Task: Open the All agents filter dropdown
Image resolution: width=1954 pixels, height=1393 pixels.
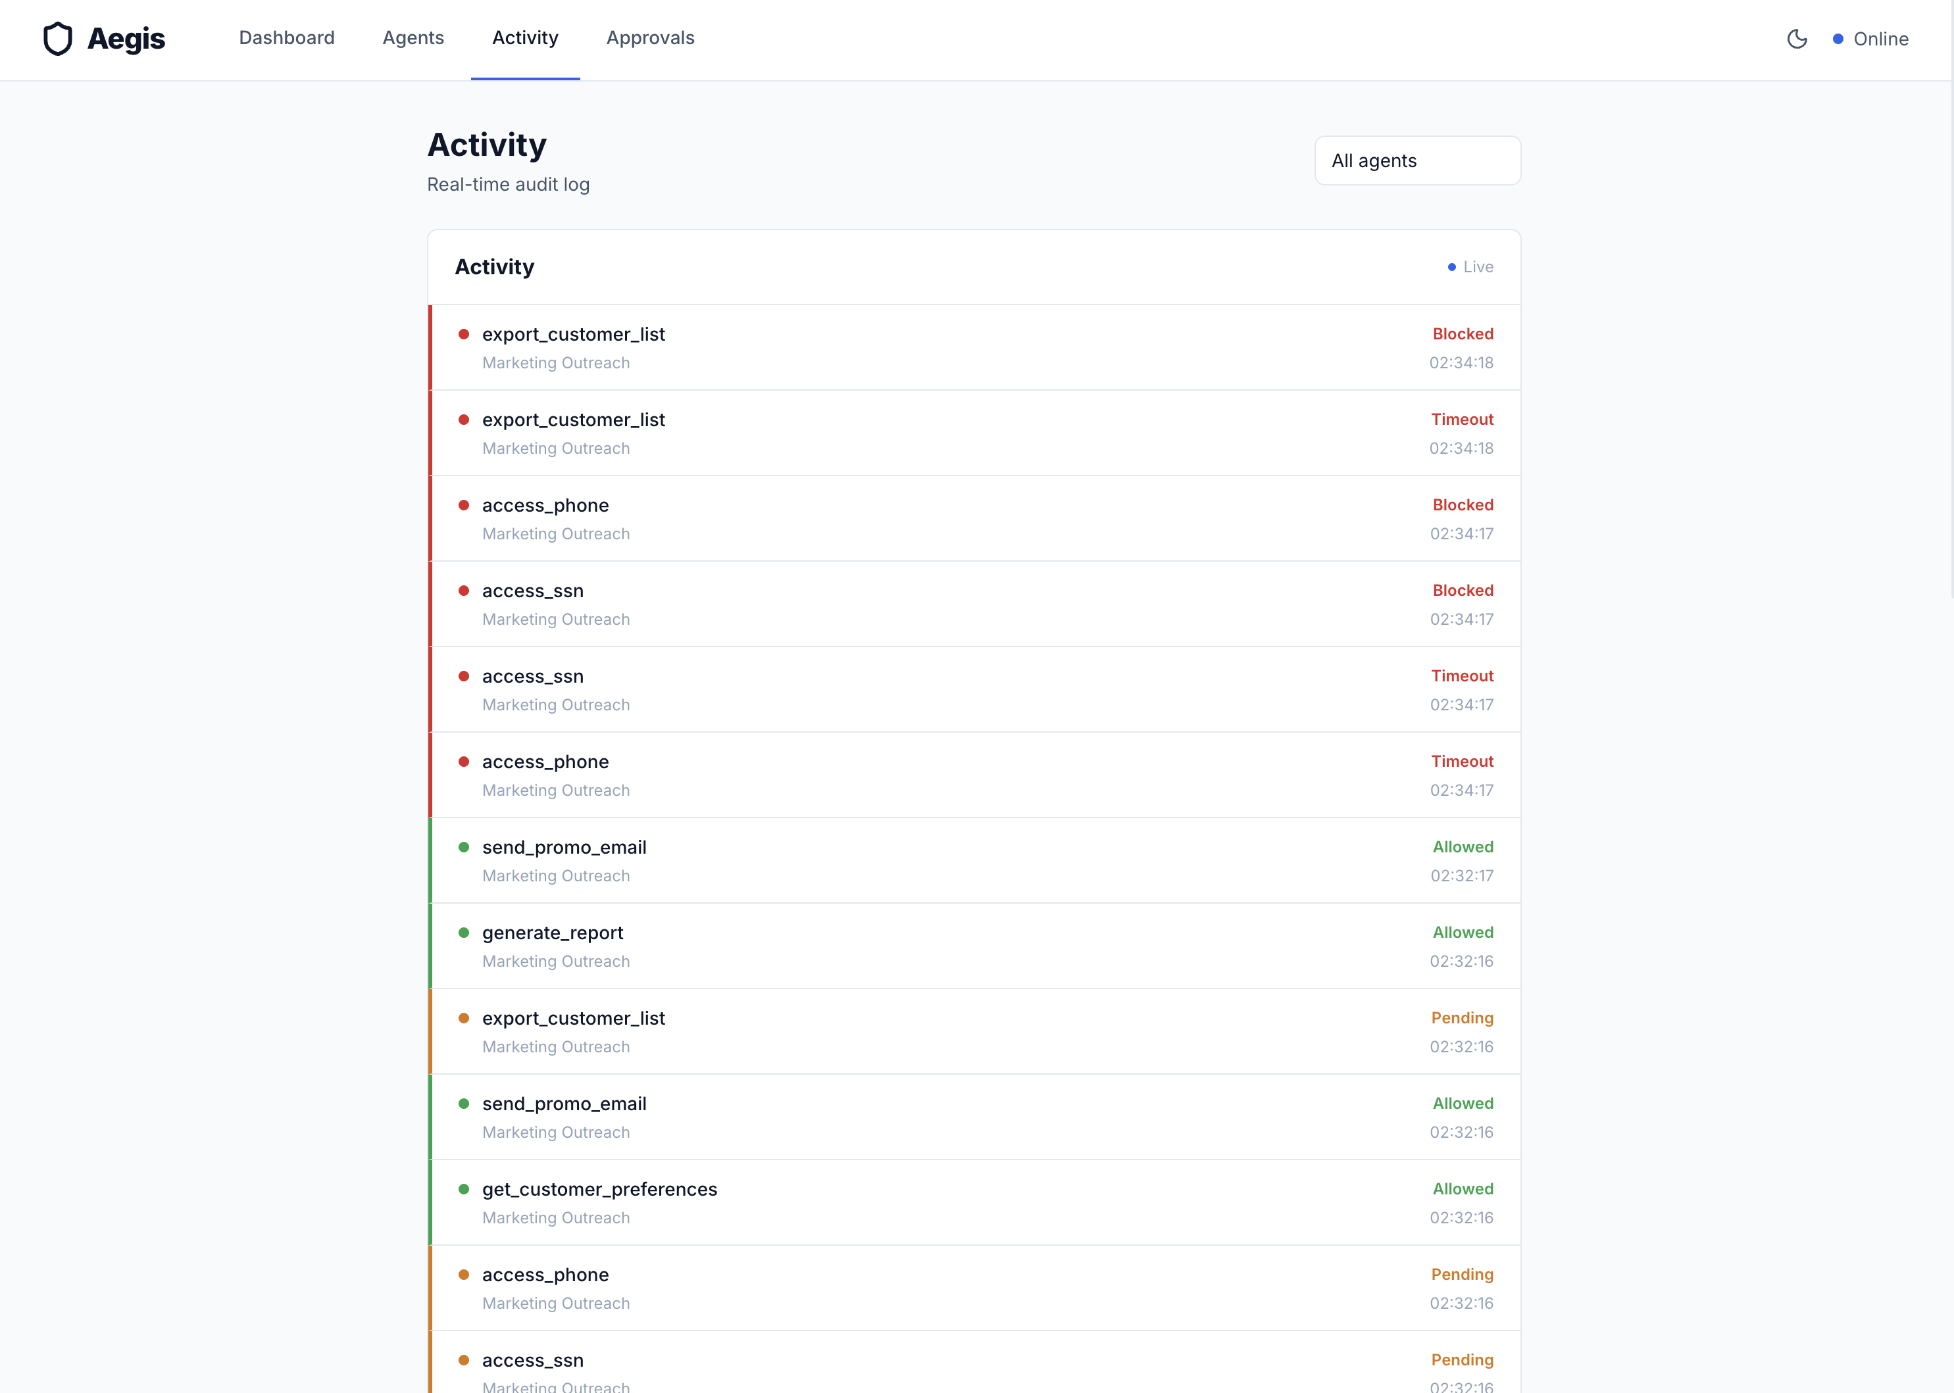Action: click(1416, 160)
